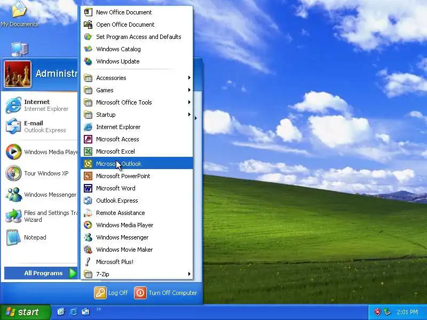427x320 pixels.
Task: Open Microsoft Word icon
Action: click(x=88, y=188)
